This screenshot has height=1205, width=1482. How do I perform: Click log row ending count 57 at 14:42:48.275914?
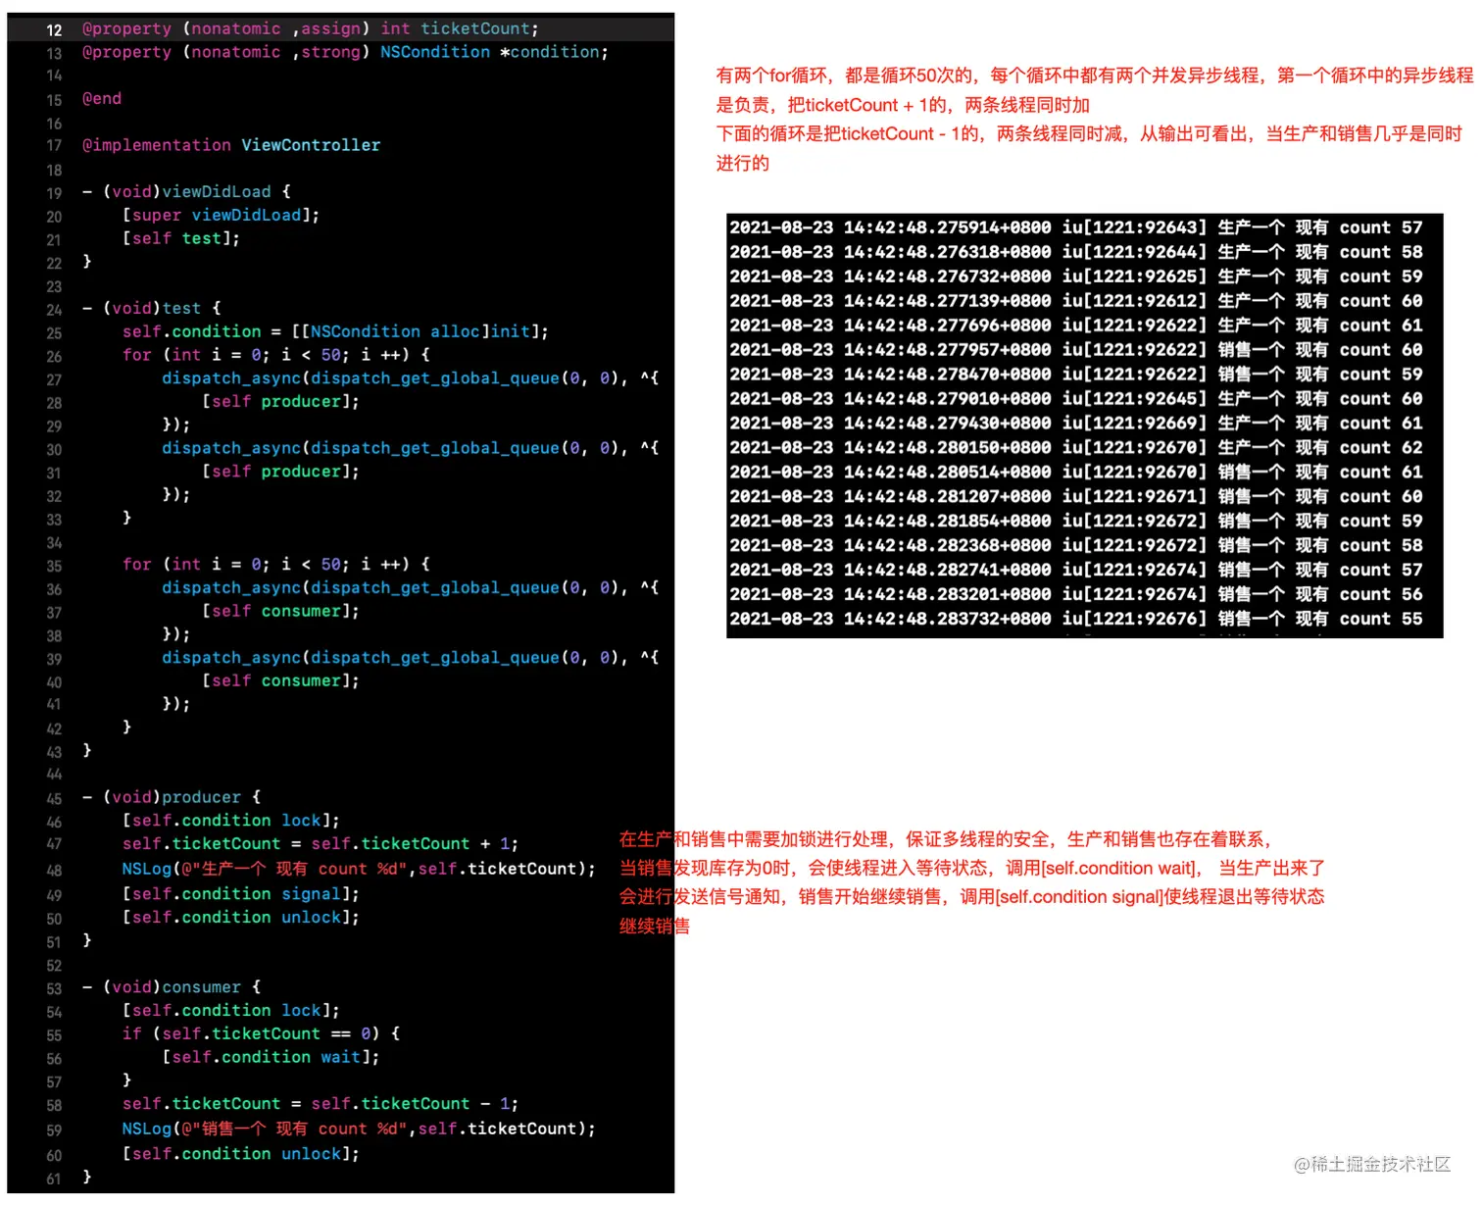point(1075,227)
